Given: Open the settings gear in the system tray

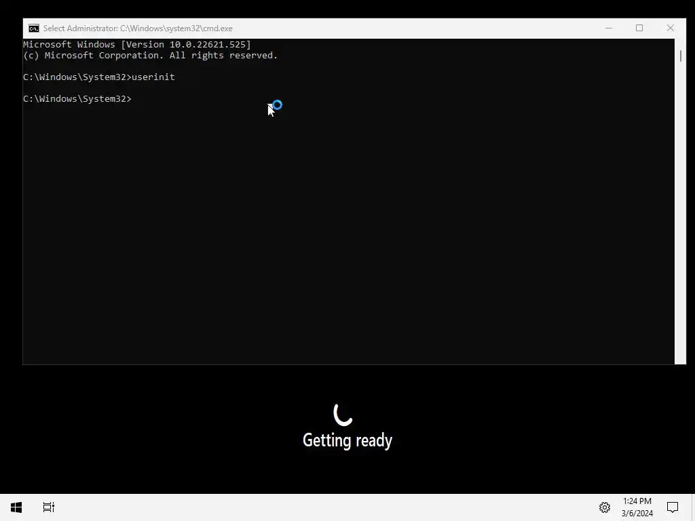Looking at the screenshot, I should pyautogui.click(x=605, y=507).
